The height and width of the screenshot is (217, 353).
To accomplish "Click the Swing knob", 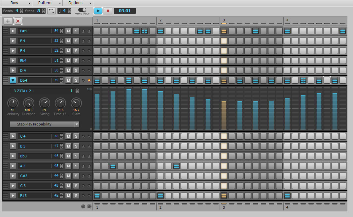I will (x=45, y=103).
